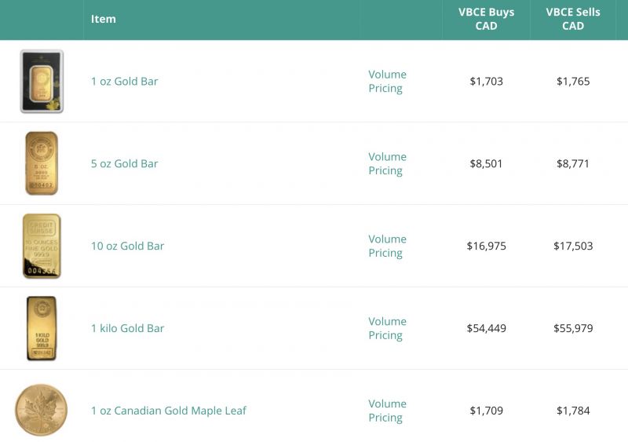Image resolution: width=628 pixels, height=442 pixels.
Task: Open the 5 oz Gold Bar link
Action: click(x=125, y=163)
